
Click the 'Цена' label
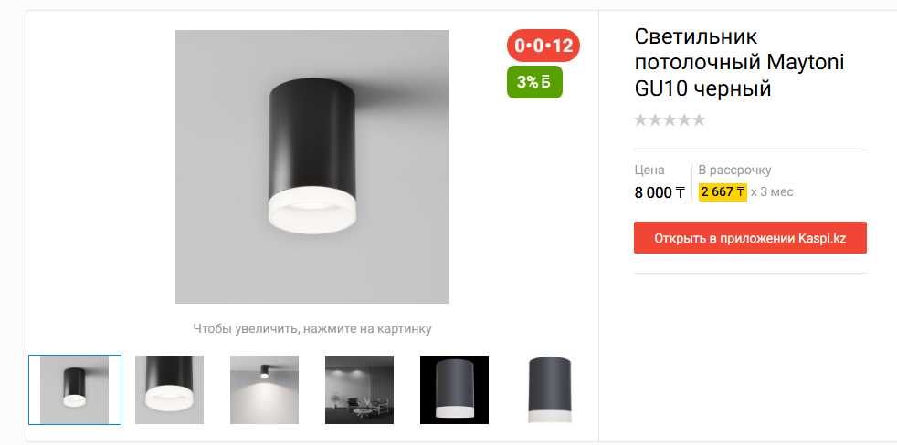649,170
